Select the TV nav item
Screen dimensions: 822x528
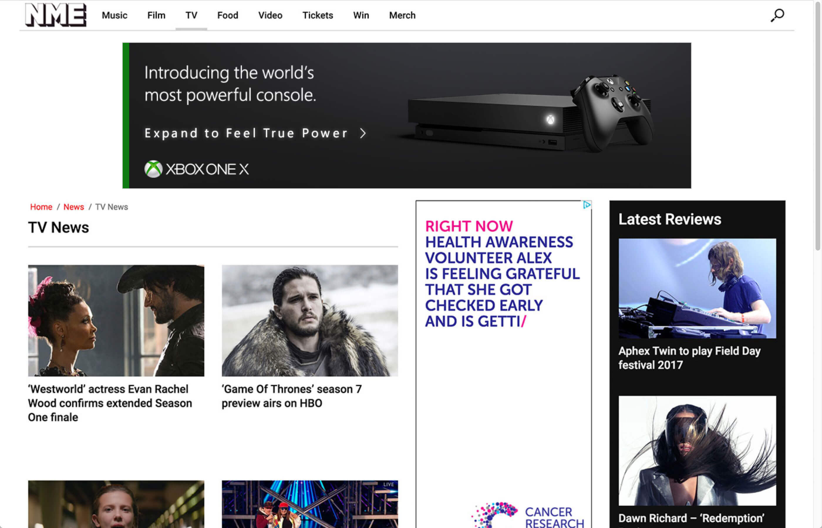click(x=191, y=16)
